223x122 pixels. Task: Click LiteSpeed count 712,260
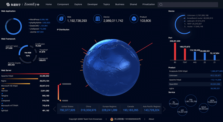pos(42,29)
